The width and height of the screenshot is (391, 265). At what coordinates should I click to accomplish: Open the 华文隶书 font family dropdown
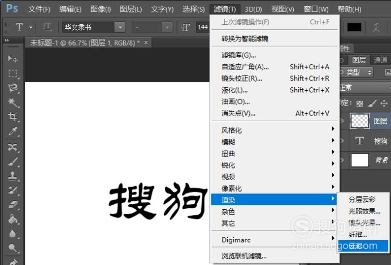(x=120, y=27)
